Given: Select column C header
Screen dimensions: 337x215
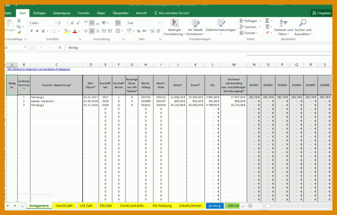Looking at the screenshot, I should pyautogui.click(x=56, y=65).
